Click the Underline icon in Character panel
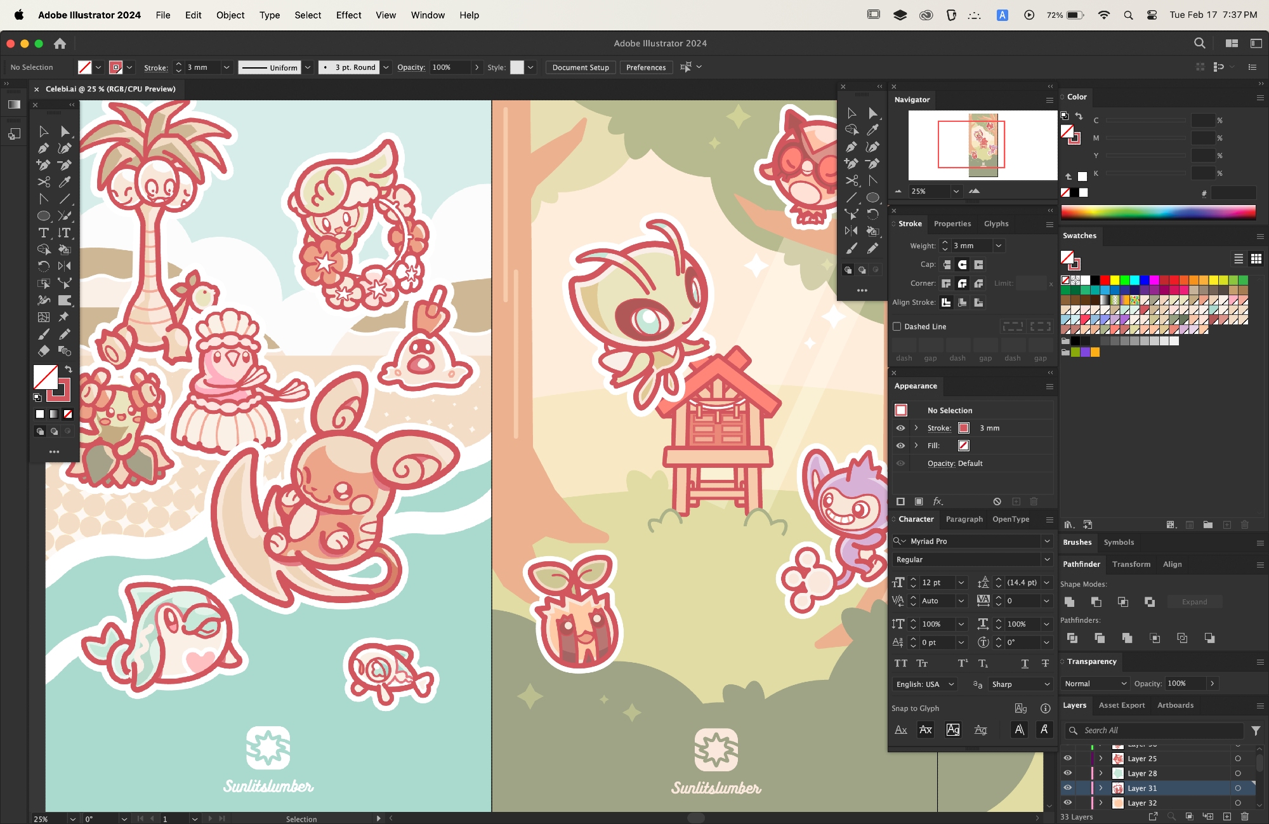1269x824 pixels. coord(1025,663)
